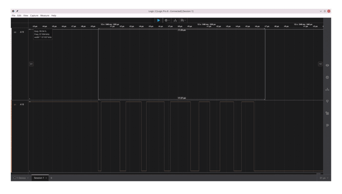Screen dimensions: 342x194
Task: Click the Duty 99.94 % readout
Action: click(x=40, y=31)
